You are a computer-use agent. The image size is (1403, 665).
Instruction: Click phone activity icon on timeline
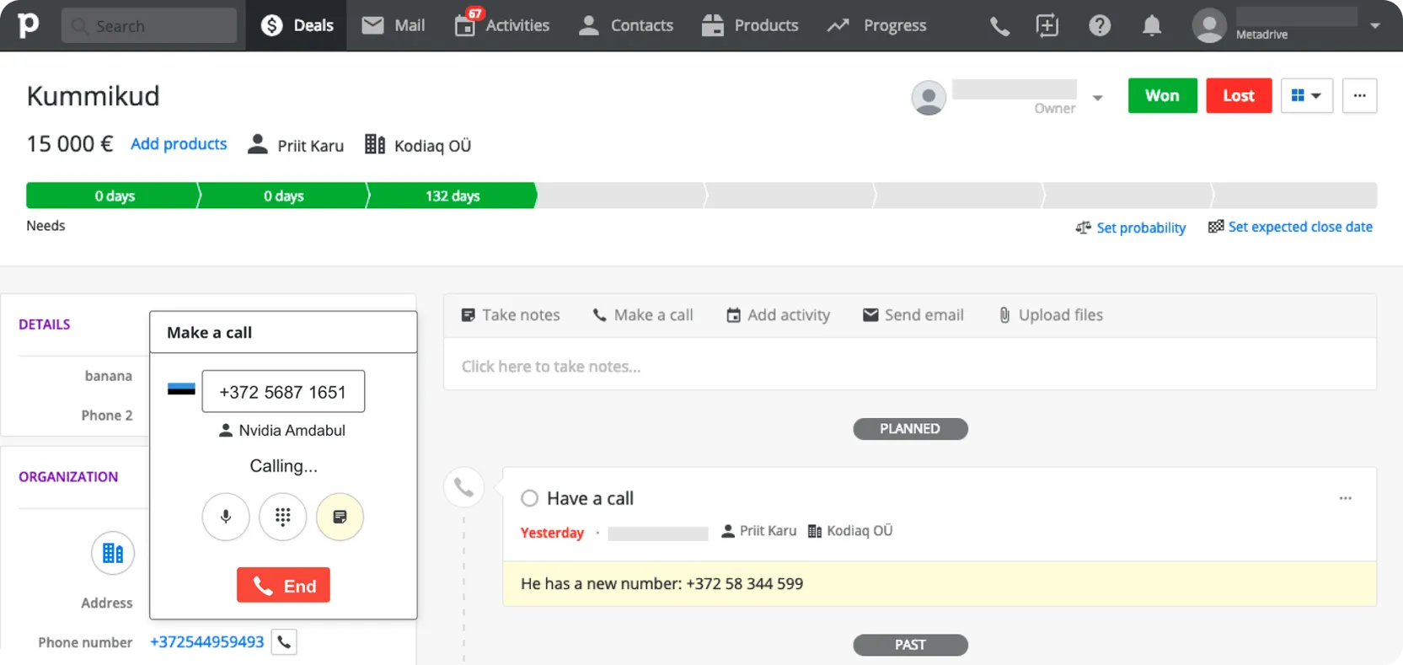tap(463, 487)
